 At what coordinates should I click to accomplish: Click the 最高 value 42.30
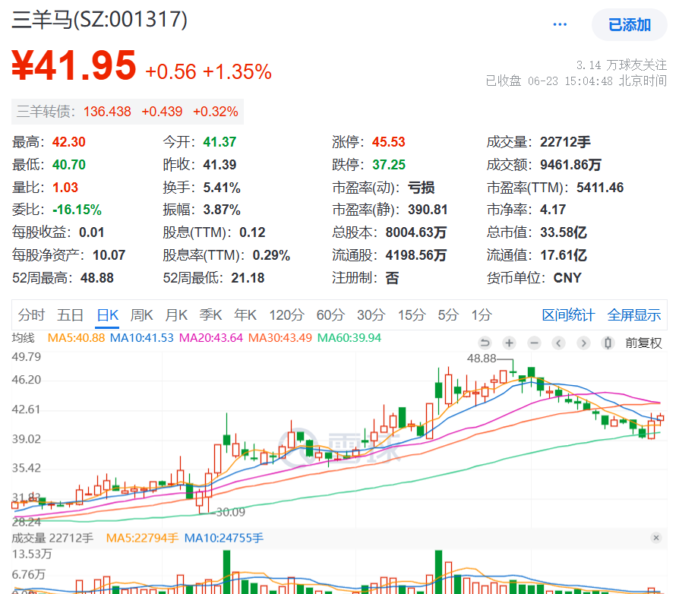(x=69, y=142)
